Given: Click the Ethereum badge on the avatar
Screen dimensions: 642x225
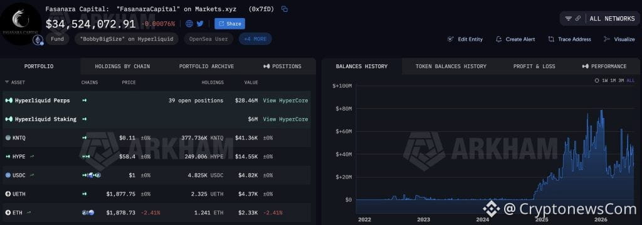Looking at the screenshot, I should pyautogui.click(x=38, y=40).
